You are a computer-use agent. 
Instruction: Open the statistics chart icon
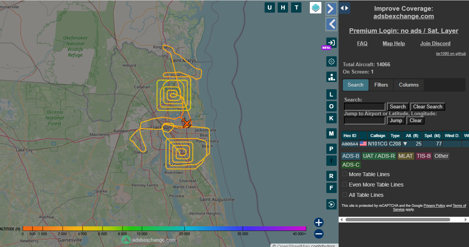331,77
